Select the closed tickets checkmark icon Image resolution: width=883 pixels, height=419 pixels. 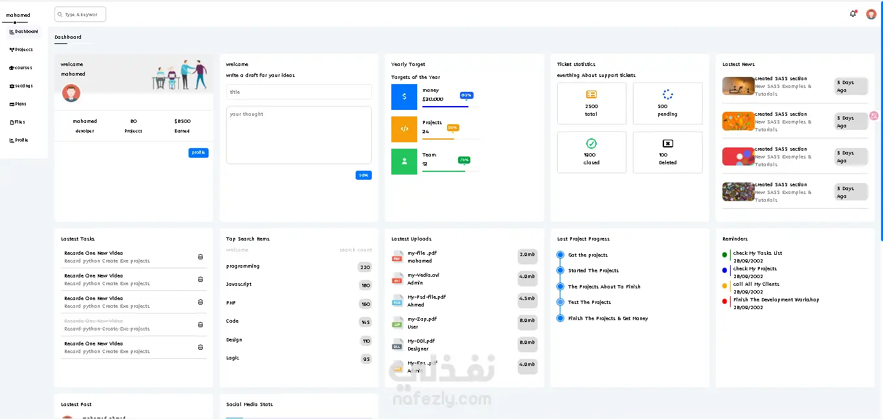(591, 144)
